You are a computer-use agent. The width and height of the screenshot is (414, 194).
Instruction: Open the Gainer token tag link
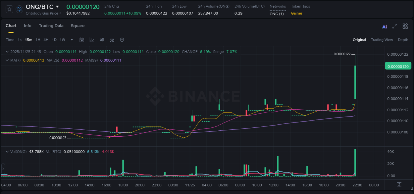click(297, 13)
